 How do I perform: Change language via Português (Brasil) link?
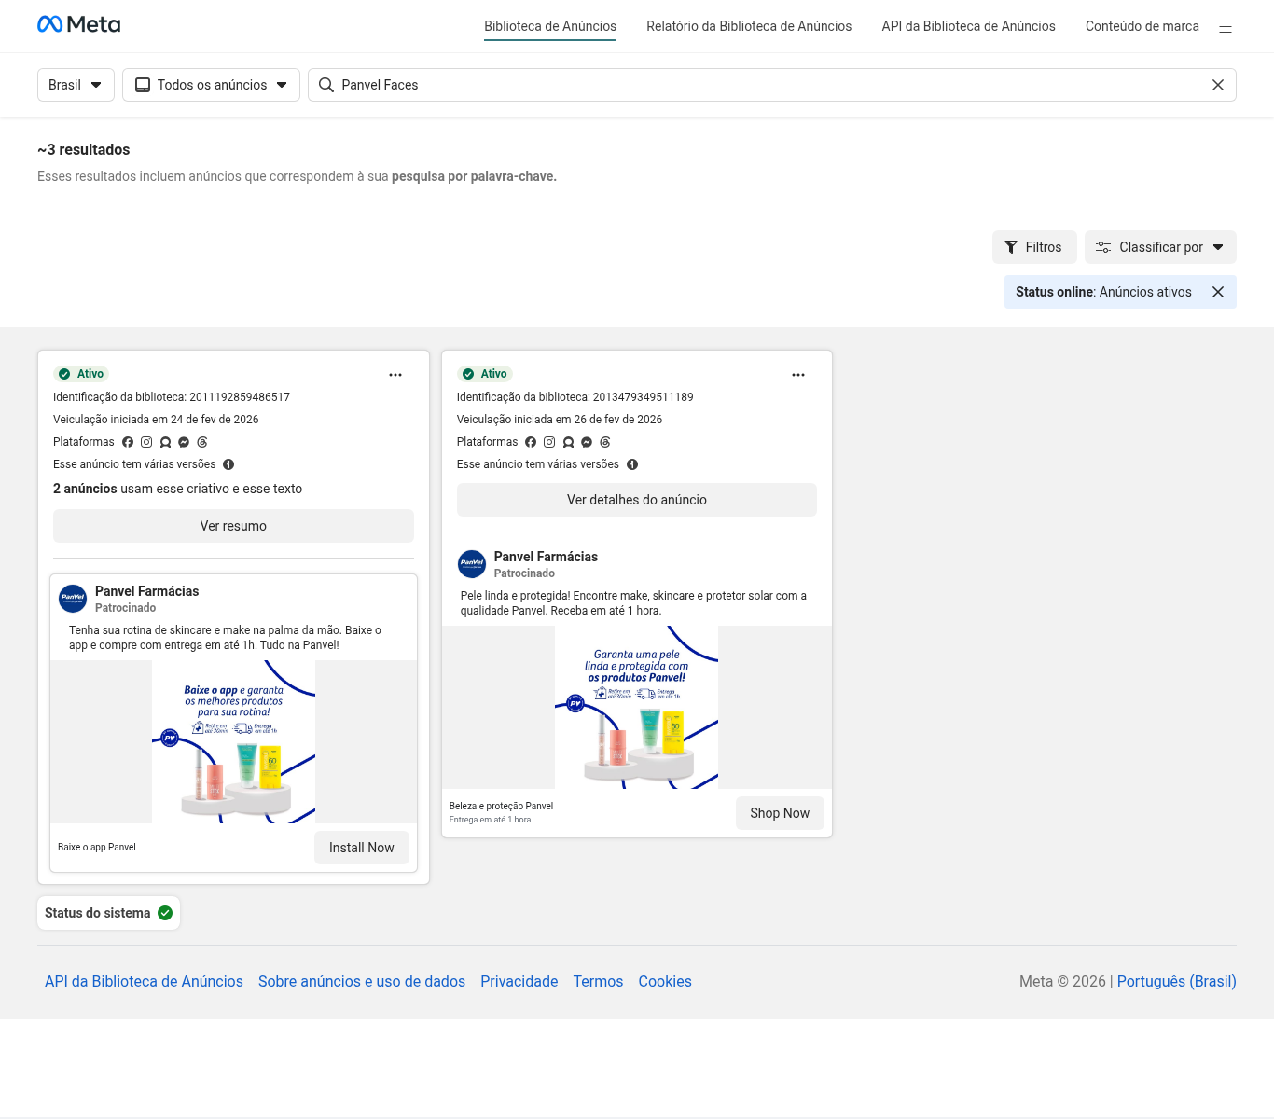[x=1177, y=981]
